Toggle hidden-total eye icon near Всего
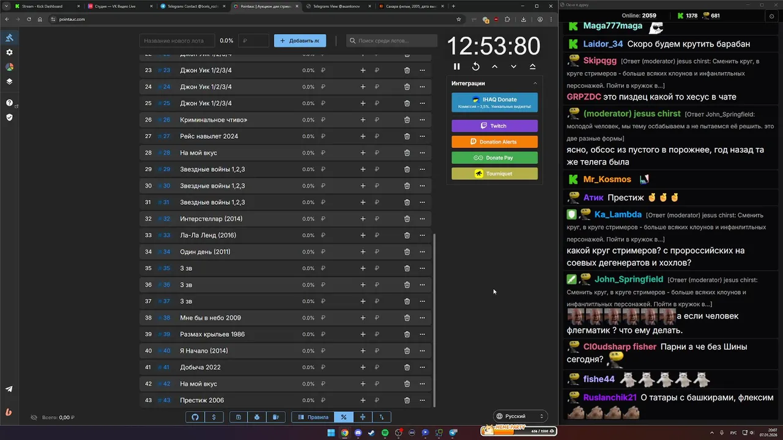The image size is (783, 440). pyautogui.click(x=34, y=417)
